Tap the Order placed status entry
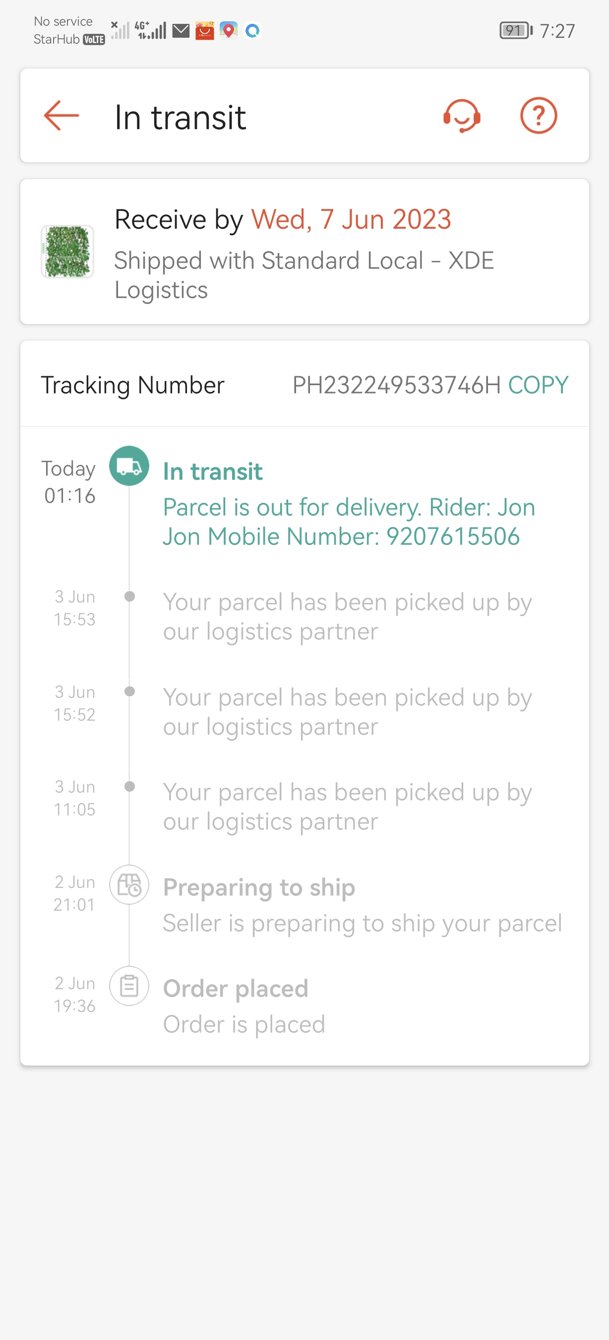This screenshot has height=1340, width=609. (x=236, y=988)
